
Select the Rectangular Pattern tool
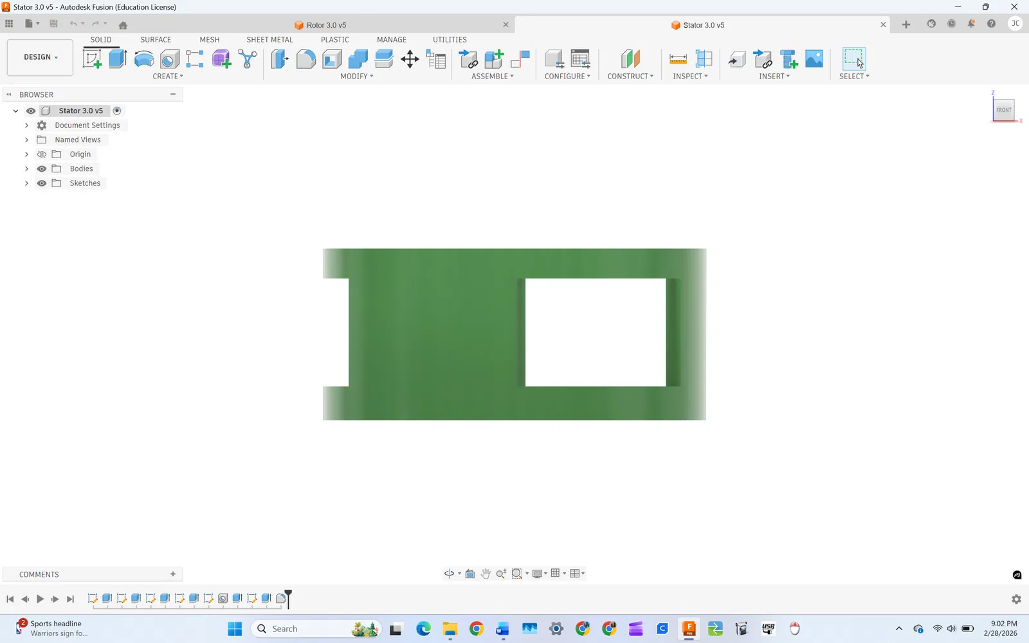tap(195, 59)
